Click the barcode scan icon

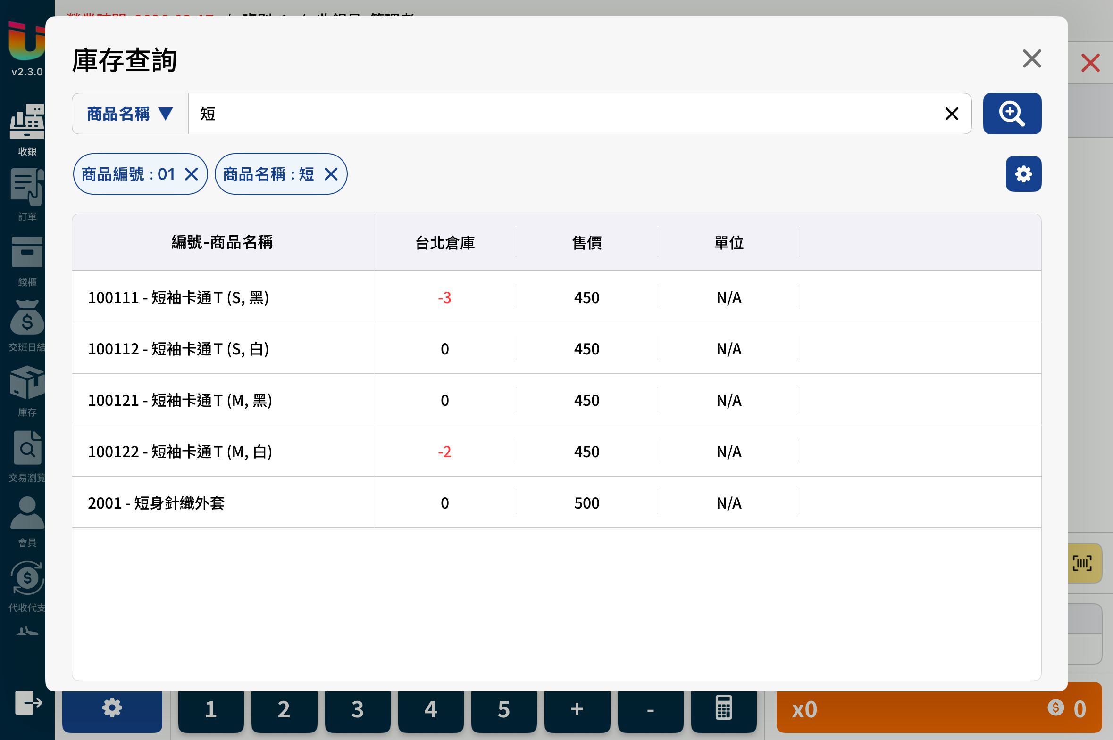coord(1082,563)
